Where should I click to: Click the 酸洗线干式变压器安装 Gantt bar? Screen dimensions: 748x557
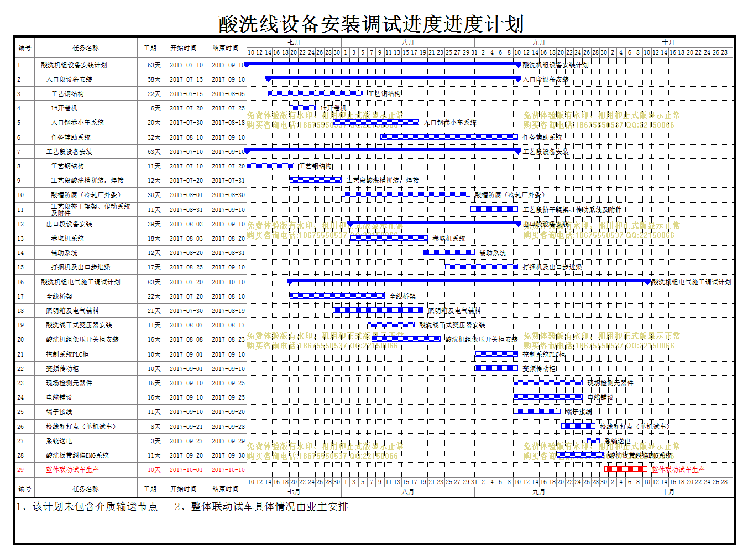tap(391, 325)
